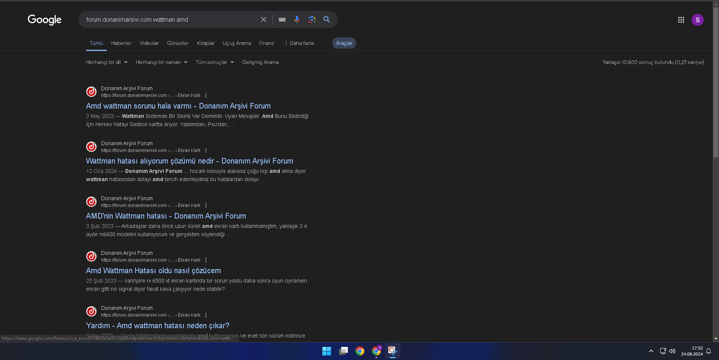
Task: Open the 'Tüm sonuçlar' filter dropdown
Action: pos(215,62)
